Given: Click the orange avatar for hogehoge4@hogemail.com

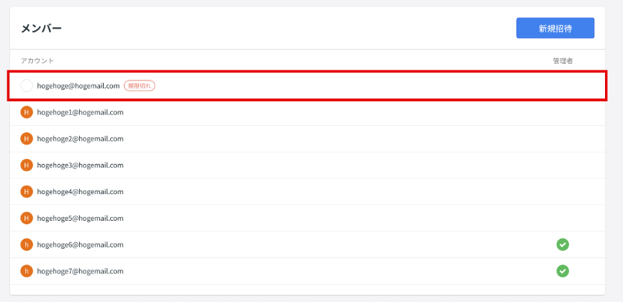Looking at the screenshot, I should point(27,192).
